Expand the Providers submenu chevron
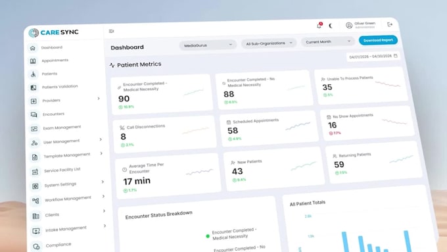Screen dimensions: 447x252 pyautogui.click(x=99, y=99)
